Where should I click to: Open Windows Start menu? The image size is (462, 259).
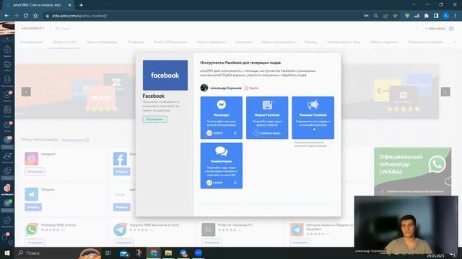coord(7,253)
